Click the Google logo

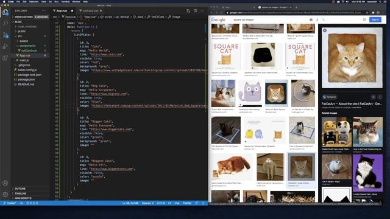point(218,19)
